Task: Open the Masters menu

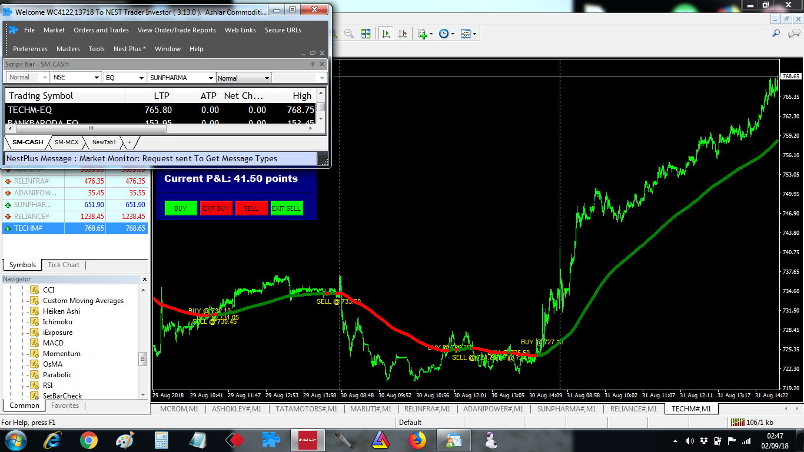Action: [68, 49]
